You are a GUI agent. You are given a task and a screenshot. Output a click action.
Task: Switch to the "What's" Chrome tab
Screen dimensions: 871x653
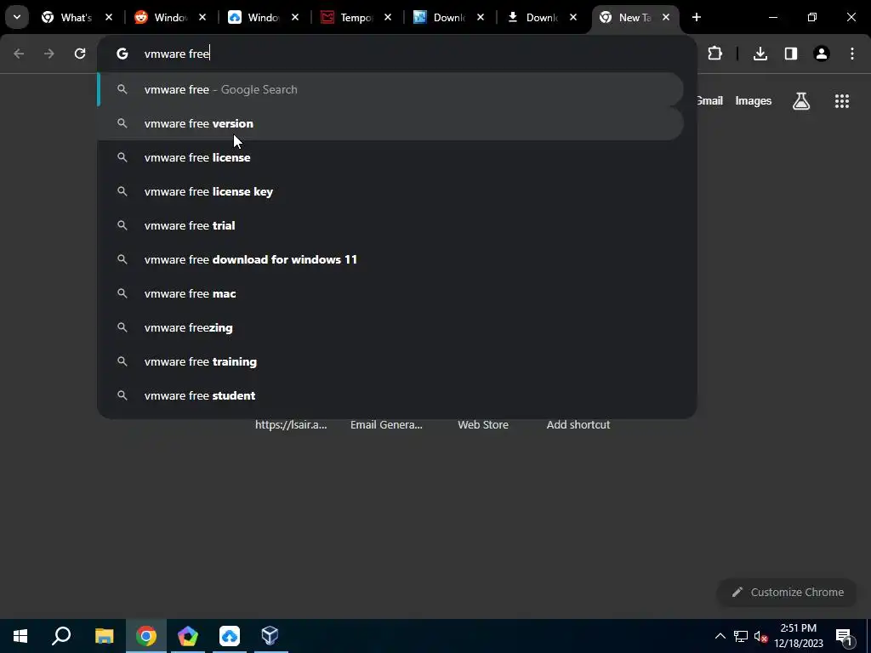click(77, 17)
